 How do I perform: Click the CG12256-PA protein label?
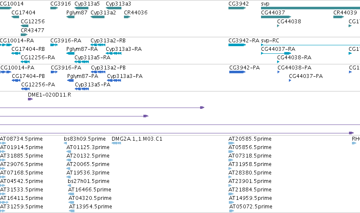tap(38, 85)
